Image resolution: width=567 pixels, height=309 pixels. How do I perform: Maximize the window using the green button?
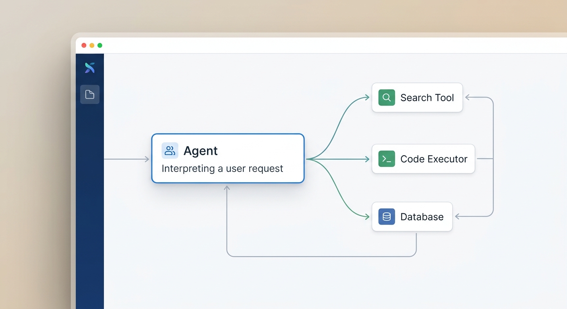[x=100, y=45]
